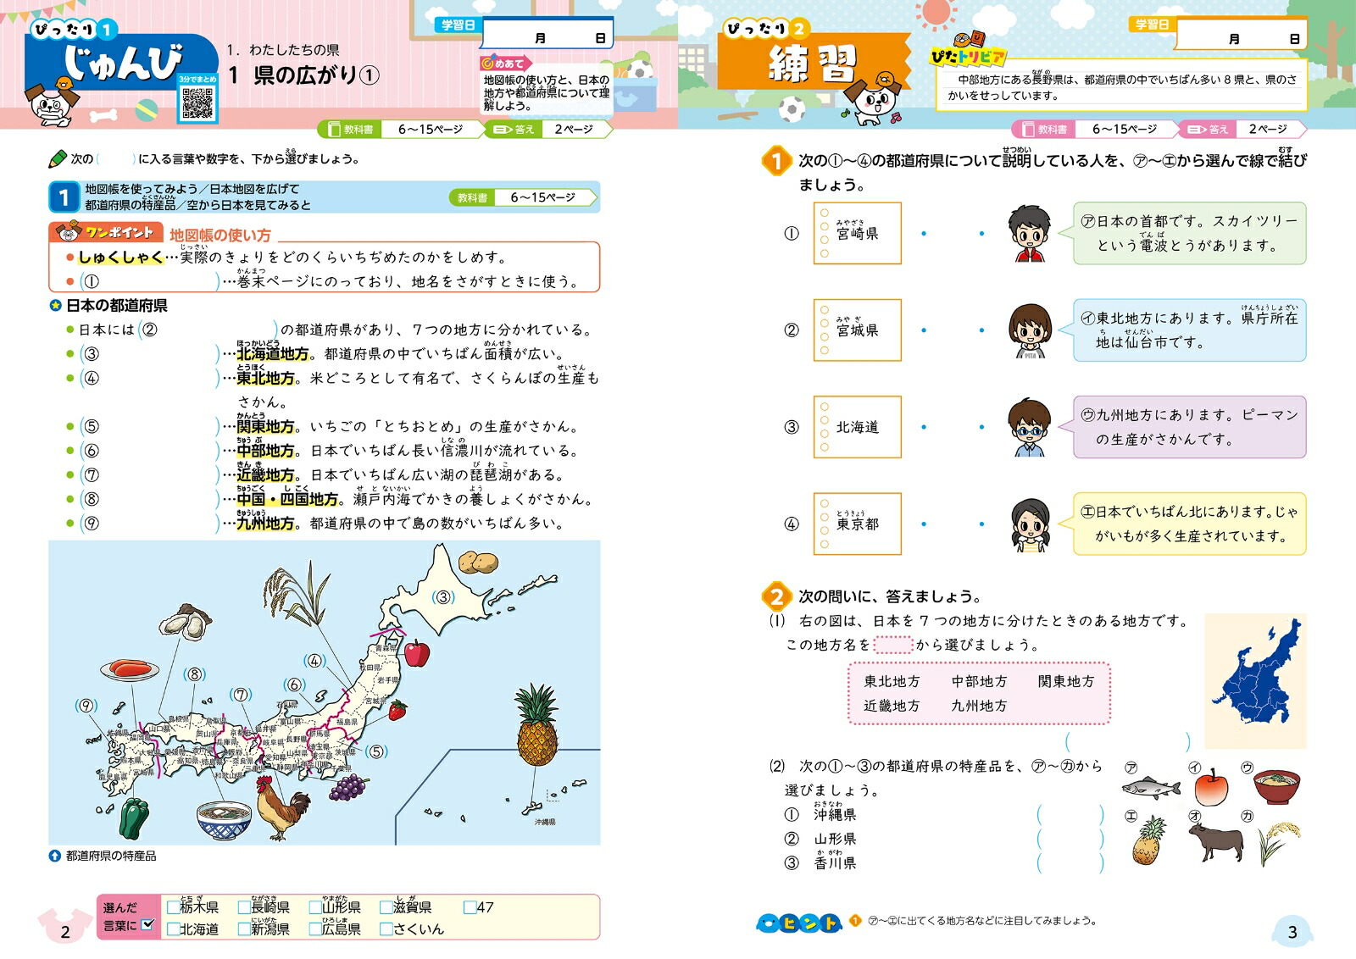Click the ヒント badge at page bottom

798,922
